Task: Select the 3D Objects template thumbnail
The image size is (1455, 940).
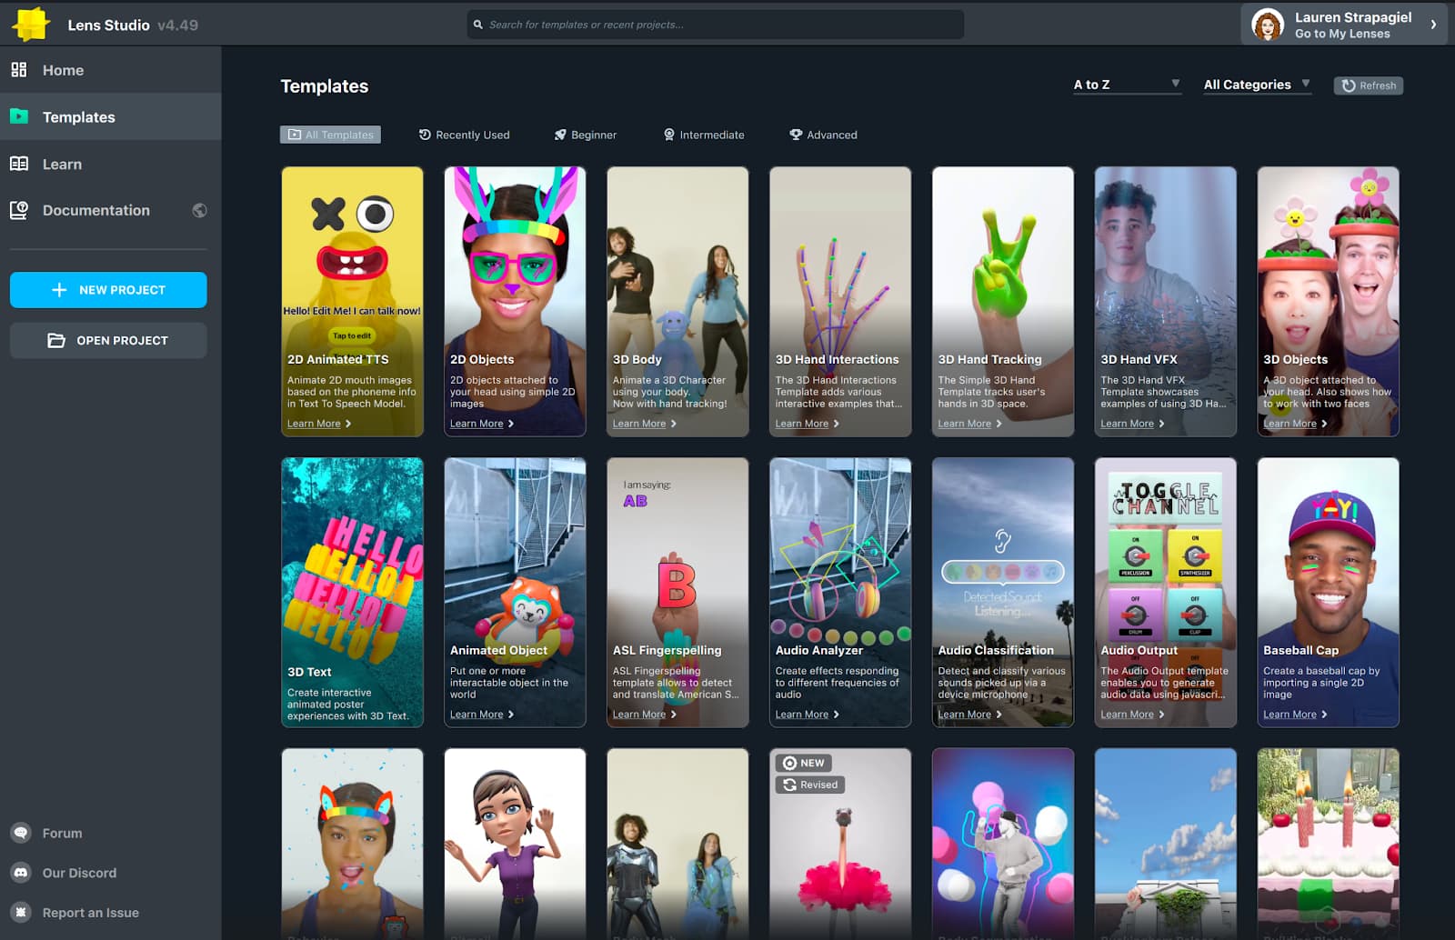Action: pyautogui.click(x=1329, y=301)
